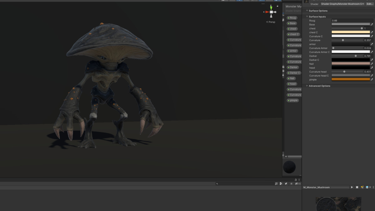This screenshot has width=375, height=211.
Task: Click the lock toggle above the search bar
Action: coord(295,179)
